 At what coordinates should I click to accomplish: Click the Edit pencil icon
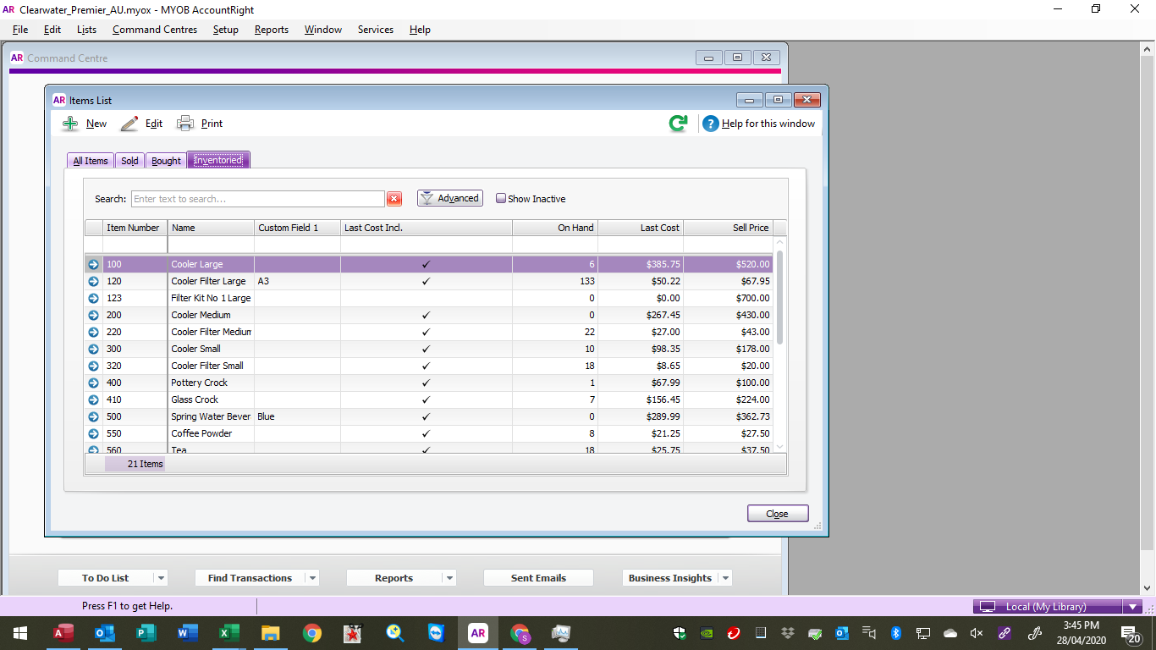coord(129,124)
